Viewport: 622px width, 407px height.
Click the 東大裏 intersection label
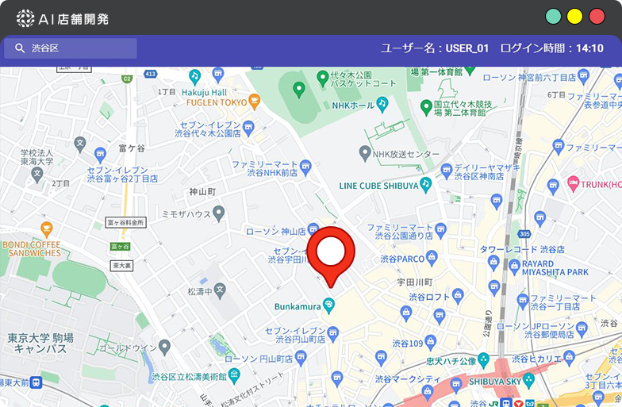(121, 265)
